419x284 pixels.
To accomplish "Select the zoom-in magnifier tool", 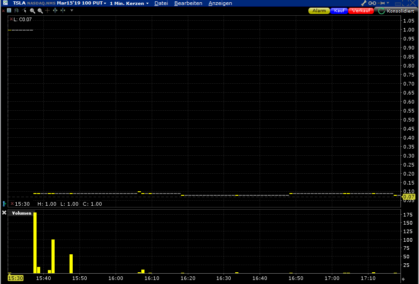I will [x=32, y=10].
